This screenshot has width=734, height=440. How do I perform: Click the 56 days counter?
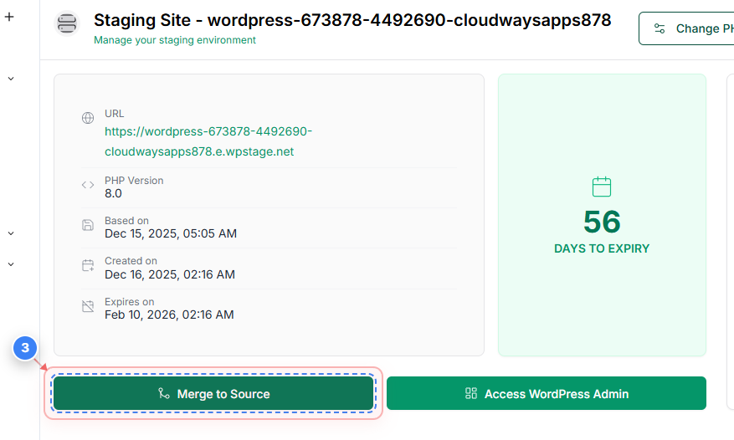(x=602, y=222)
